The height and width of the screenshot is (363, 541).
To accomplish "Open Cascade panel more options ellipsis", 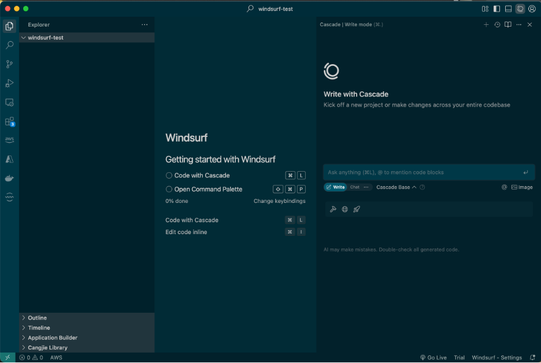I will (519, 24).
